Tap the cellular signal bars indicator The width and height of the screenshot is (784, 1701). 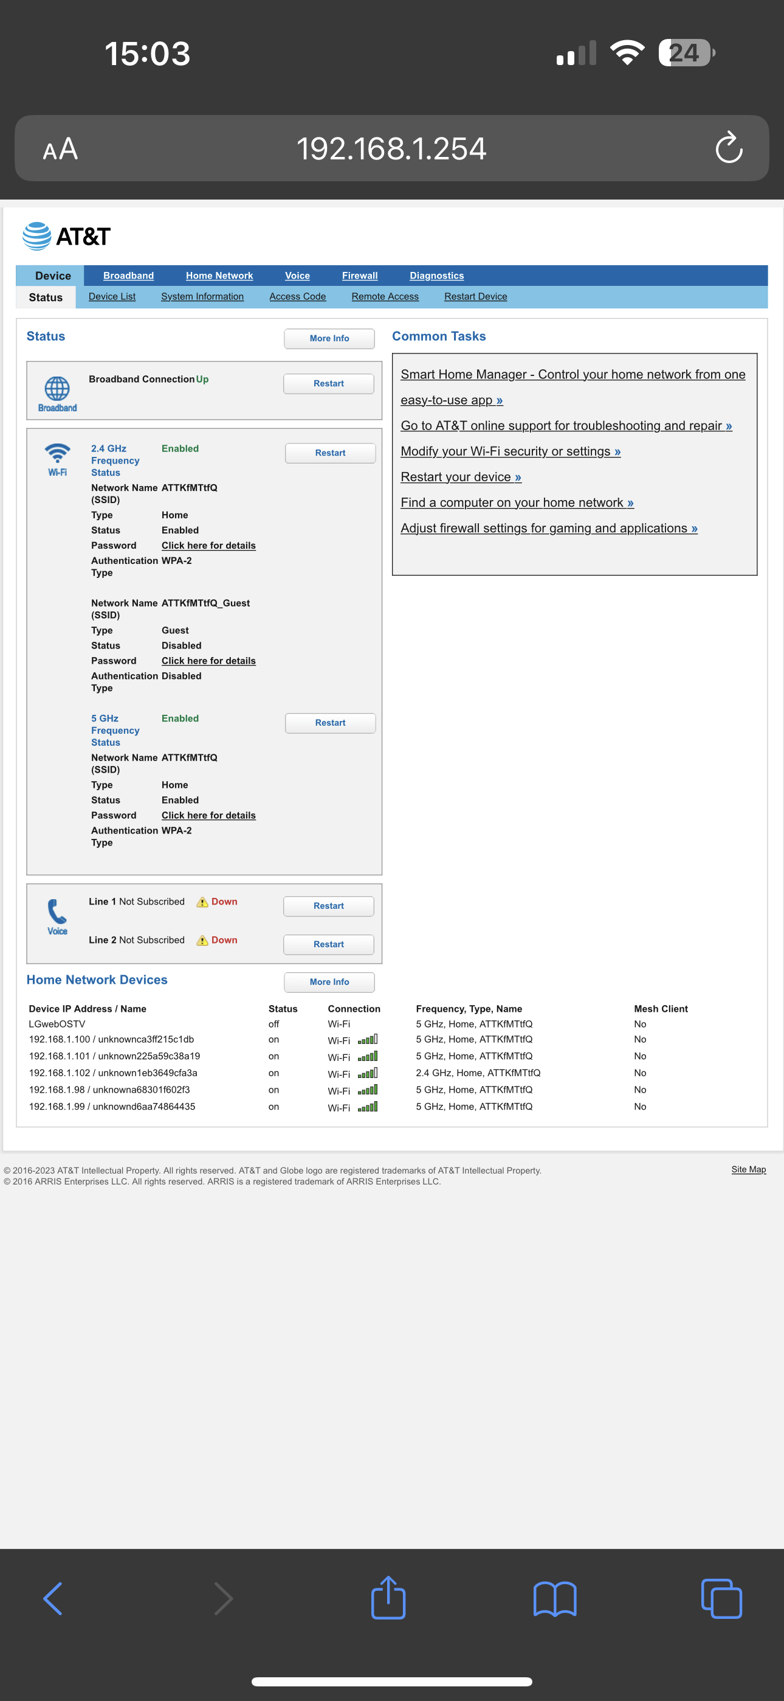coord(576,53)
